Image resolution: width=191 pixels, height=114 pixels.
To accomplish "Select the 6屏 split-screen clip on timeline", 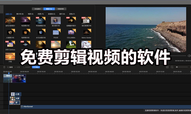I will point(15,98).
